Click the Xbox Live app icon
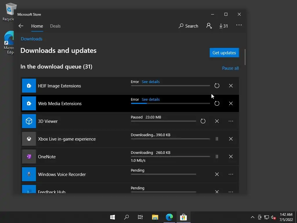Image resolution: width=297 pixels, height=223 pixels. click(29, 139)
